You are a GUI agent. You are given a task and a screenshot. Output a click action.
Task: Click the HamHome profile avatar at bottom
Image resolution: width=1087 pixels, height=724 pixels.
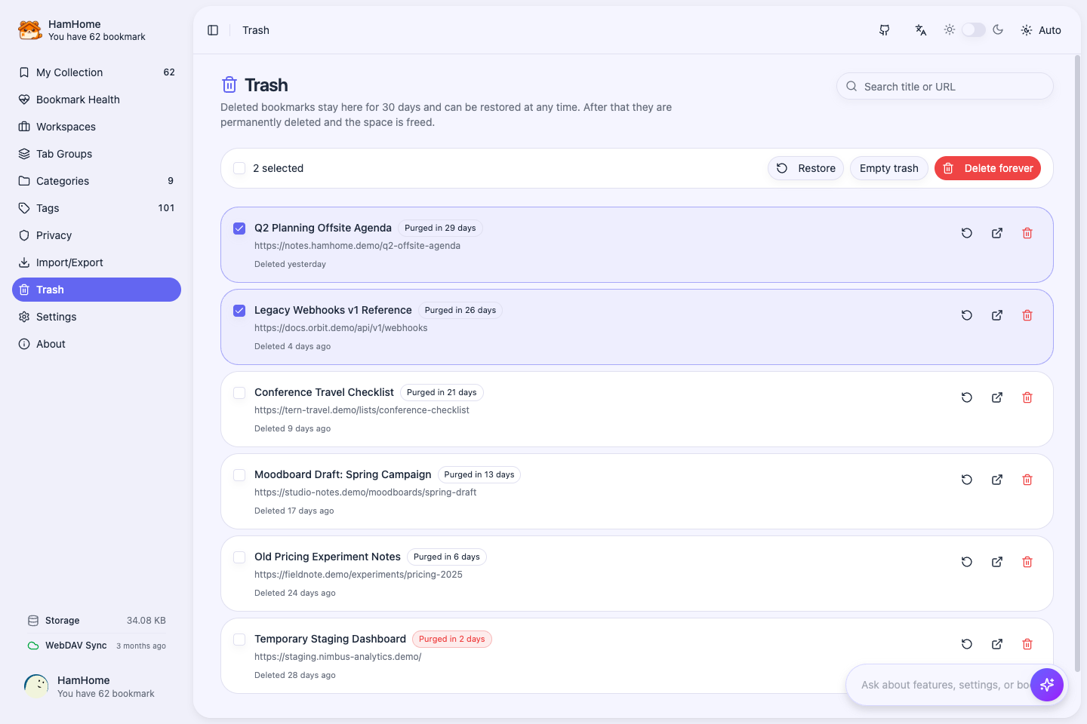pos(36,686)
